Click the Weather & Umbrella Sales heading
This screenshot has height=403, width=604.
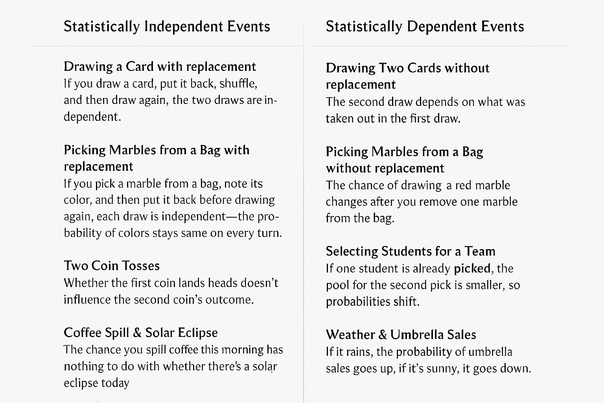pyautogui.click(x=401, y=335)
